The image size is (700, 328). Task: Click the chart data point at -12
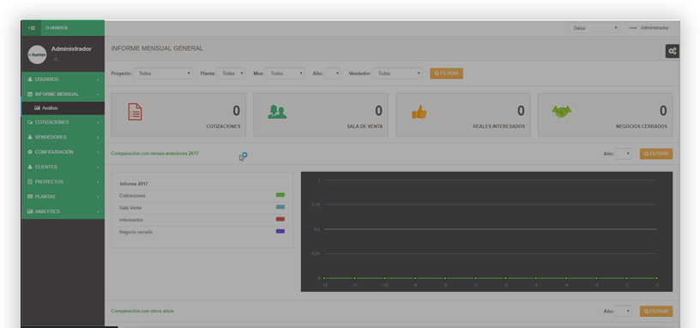tap(324, 278)
